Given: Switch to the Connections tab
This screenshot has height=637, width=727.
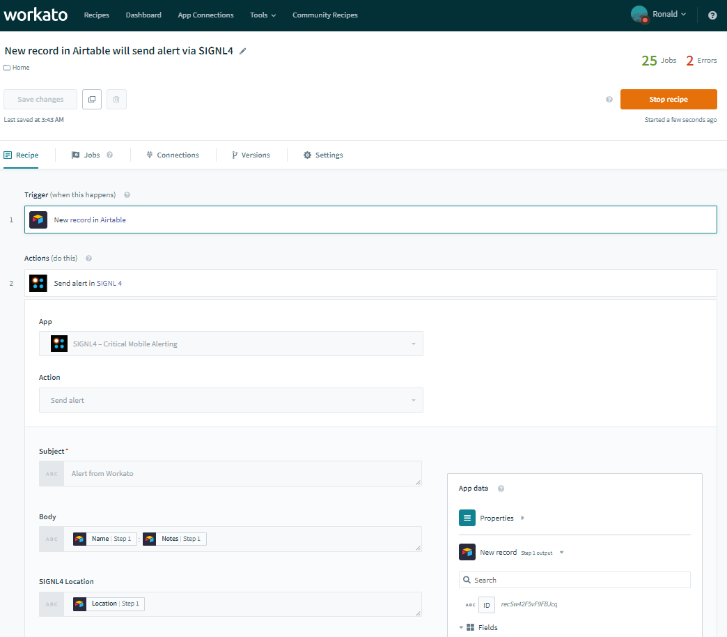Looking at the screenshot, I should [x=173, y=155].
